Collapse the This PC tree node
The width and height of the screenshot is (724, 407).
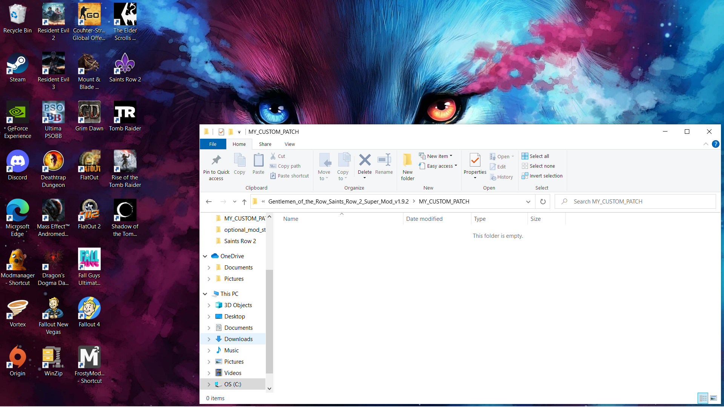(x=205, y=294)
